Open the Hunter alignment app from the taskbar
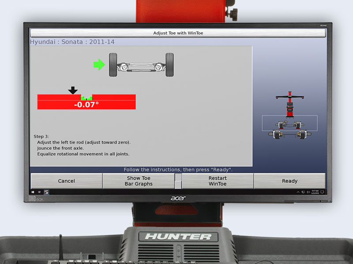Image resolution: width=353 pixels, height=264 pixels. point(46,192)
